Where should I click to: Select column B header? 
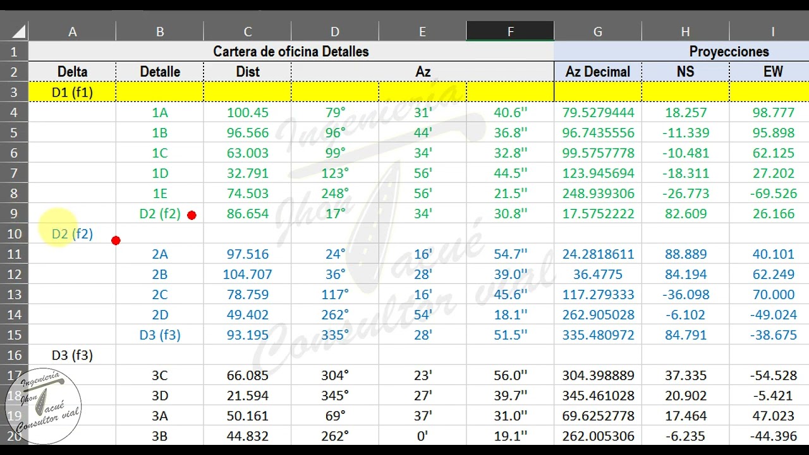pos(160,32)
